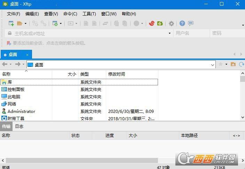Viewport: 245px width, 169px height.
Task: Click the file list scroll down arrow
Action: [243, 117]
